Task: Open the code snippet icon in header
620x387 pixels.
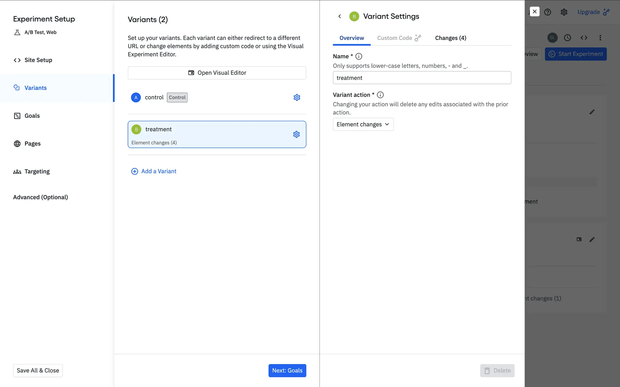Action: click(x=584, y=38)
